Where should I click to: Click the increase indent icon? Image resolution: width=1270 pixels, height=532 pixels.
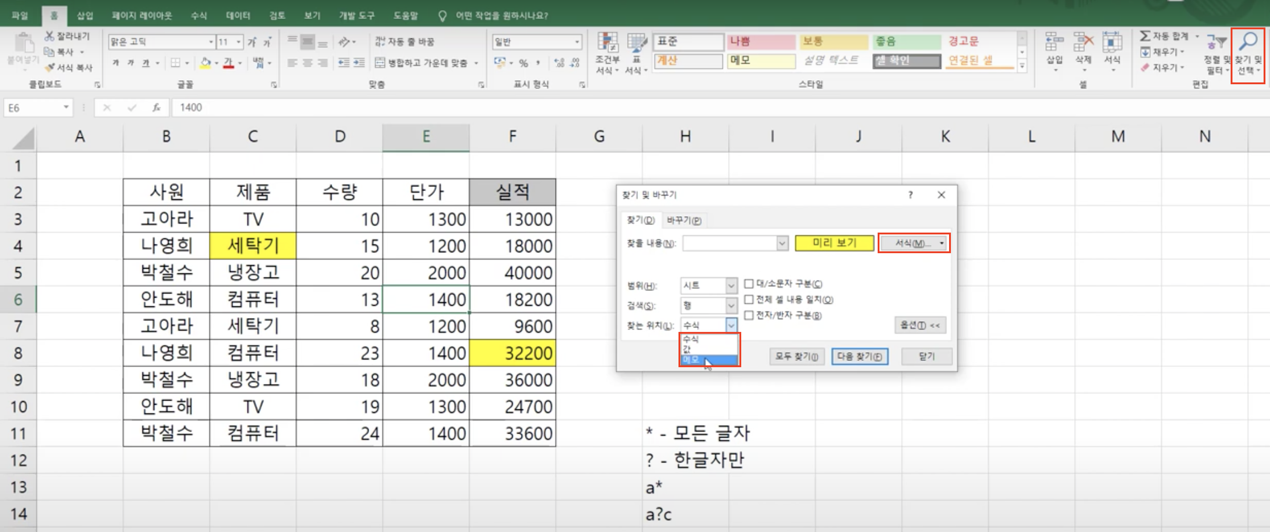pyautogui.click(x=359, y=63)
